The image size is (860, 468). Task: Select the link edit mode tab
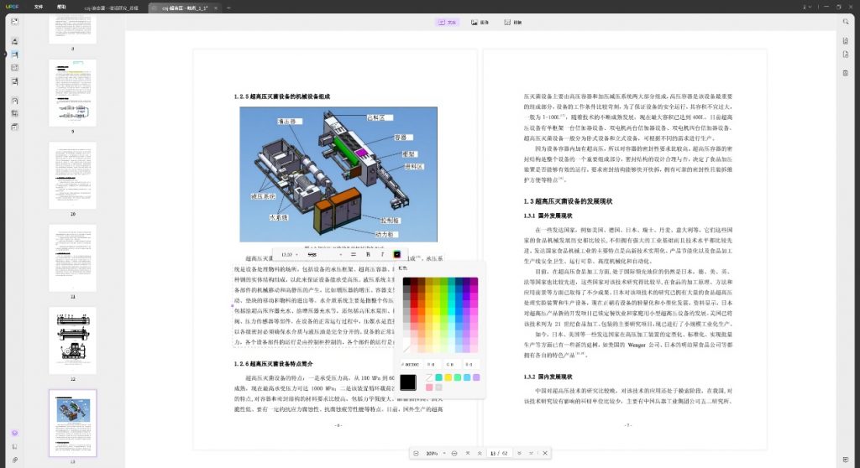coord(513,23)
